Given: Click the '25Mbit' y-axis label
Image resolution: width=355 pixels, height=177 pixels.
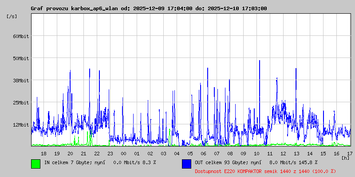Looking at the screenshot, I should coord(21,103).
